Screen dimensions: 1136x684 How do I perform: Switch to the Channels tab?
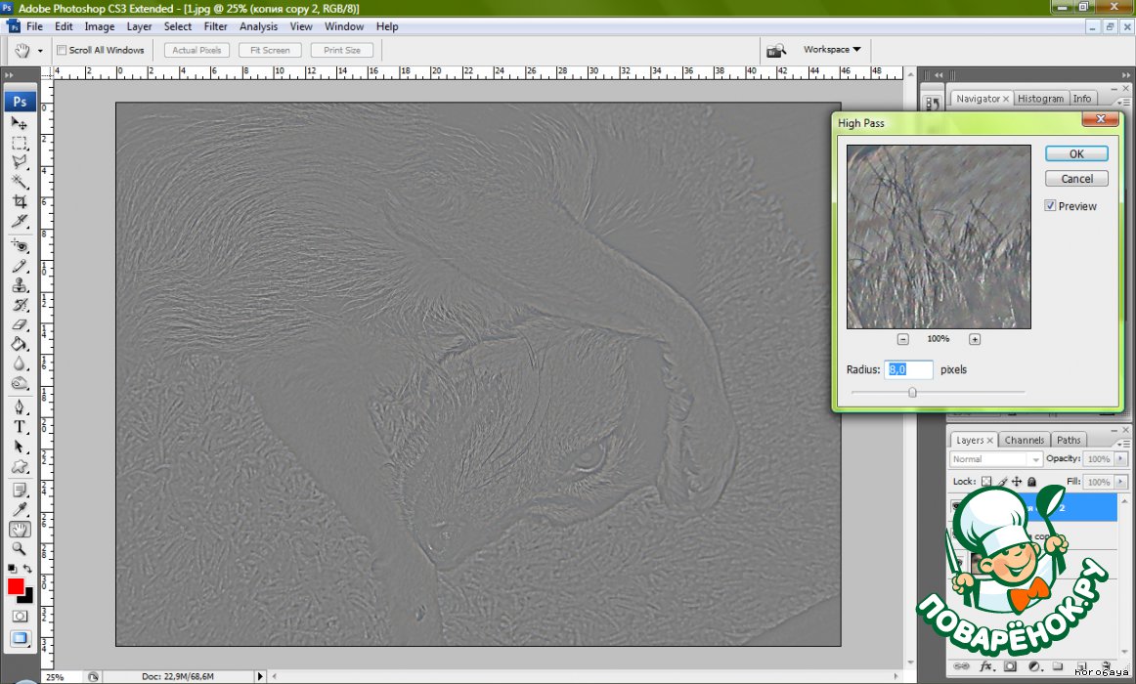[1025, 441]
